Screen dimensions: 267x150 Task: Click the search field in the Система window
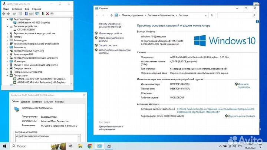coord(237,15)
